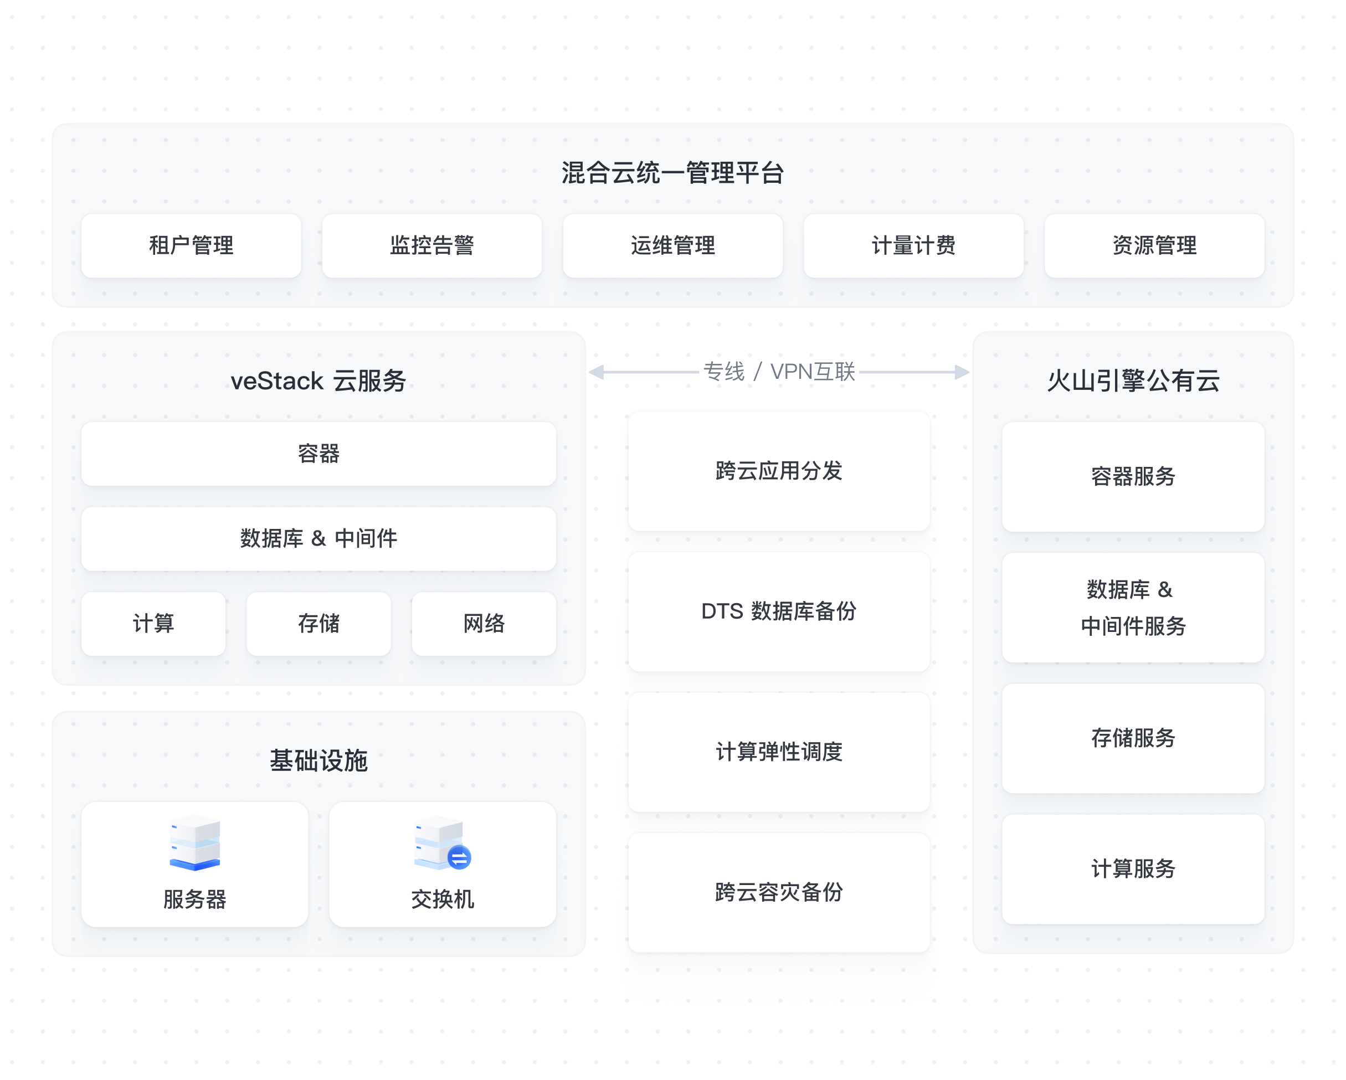Select the 容器 box under veStack
1346x1080 pixels.
[x=318, y=454]
